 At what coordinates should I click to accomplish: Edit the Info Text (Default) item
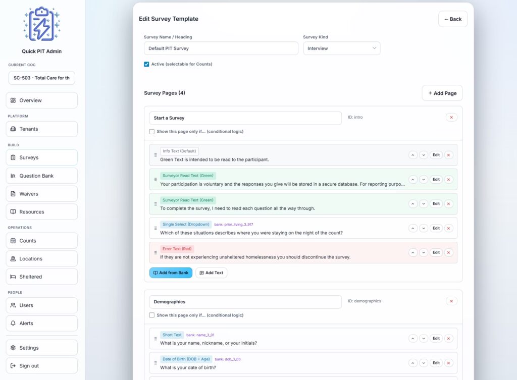tap(436, 155)
